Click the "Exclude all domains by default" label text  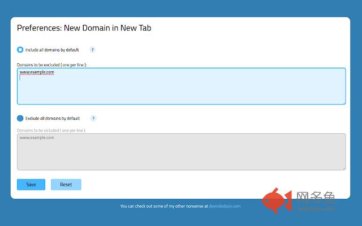(x=53, y=118)
